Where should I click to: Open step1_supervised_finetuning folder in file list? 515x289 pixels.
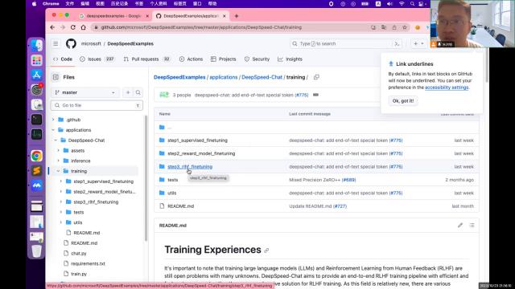[197, 140]
